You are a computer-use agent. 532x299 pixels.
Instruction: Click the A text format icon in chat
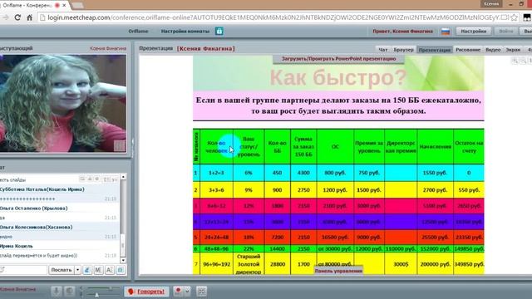click(109, 270)
